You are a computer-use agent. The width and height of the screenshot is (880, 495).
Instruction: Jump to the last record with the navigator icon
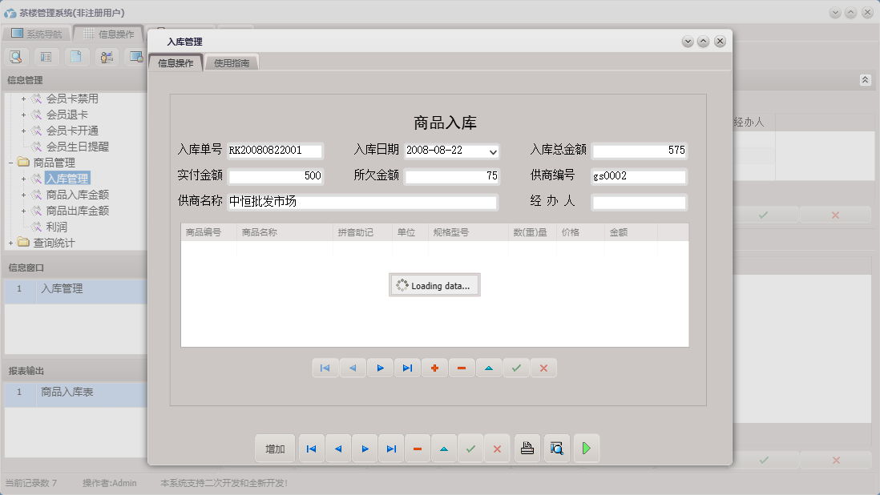[407, 368]
